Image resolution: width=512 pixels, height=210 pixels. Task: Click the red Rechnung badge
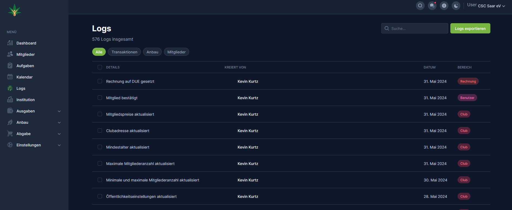(468, 81)
